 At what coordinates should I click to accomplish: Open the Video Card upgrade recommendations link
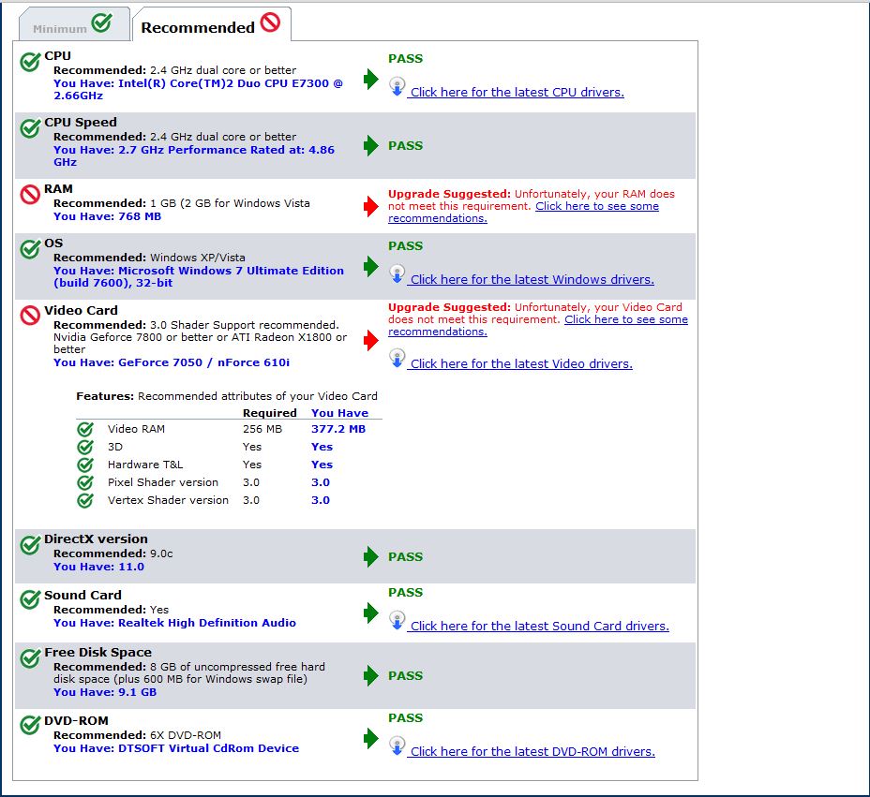click(x=626, y=319)
